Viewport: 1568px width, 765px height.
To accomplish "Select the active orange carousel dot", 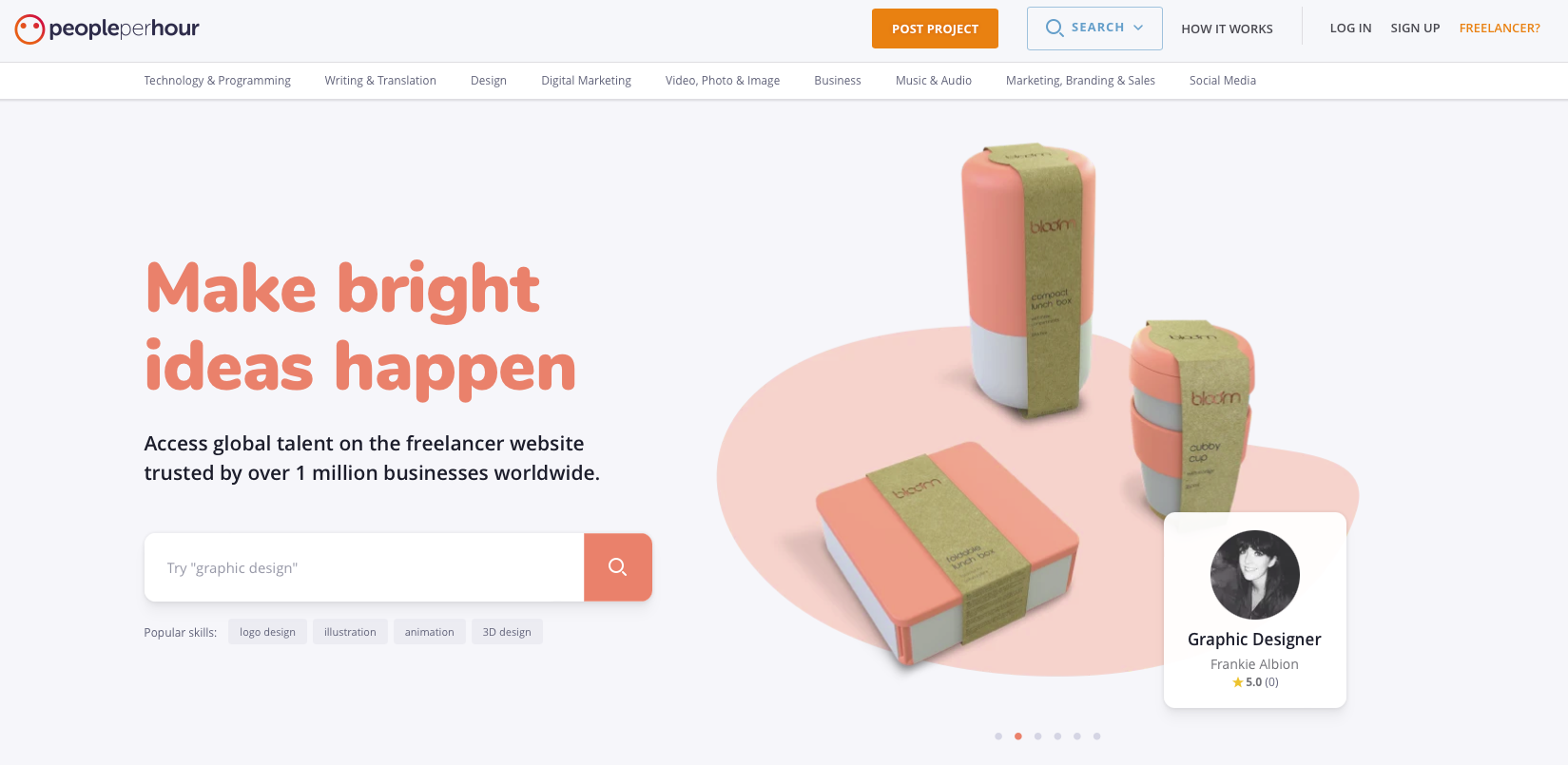I will [x=1018, y=736].
